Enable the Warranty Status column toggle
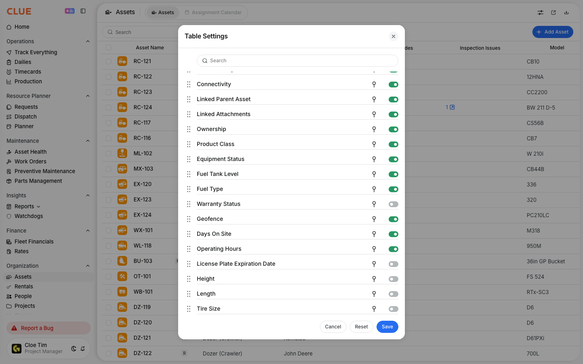 point(394,204)
